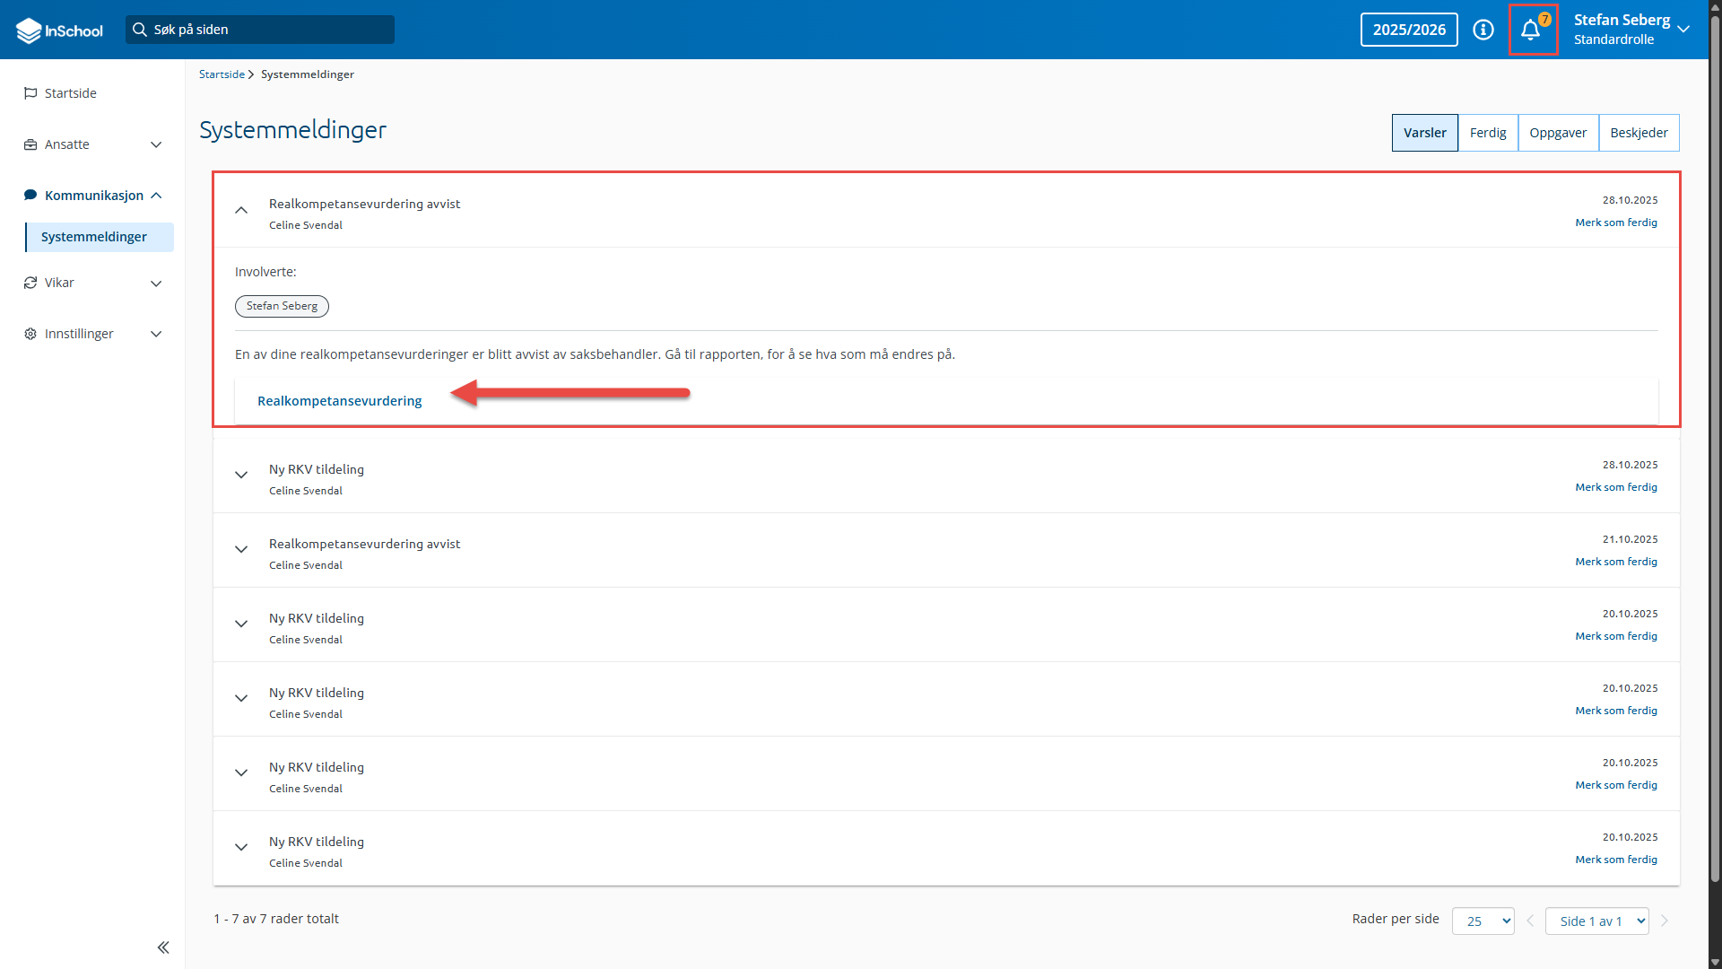Click the Ansatte briefcase icon
This screenshot has width=1722, height=969.
point(30,144)
